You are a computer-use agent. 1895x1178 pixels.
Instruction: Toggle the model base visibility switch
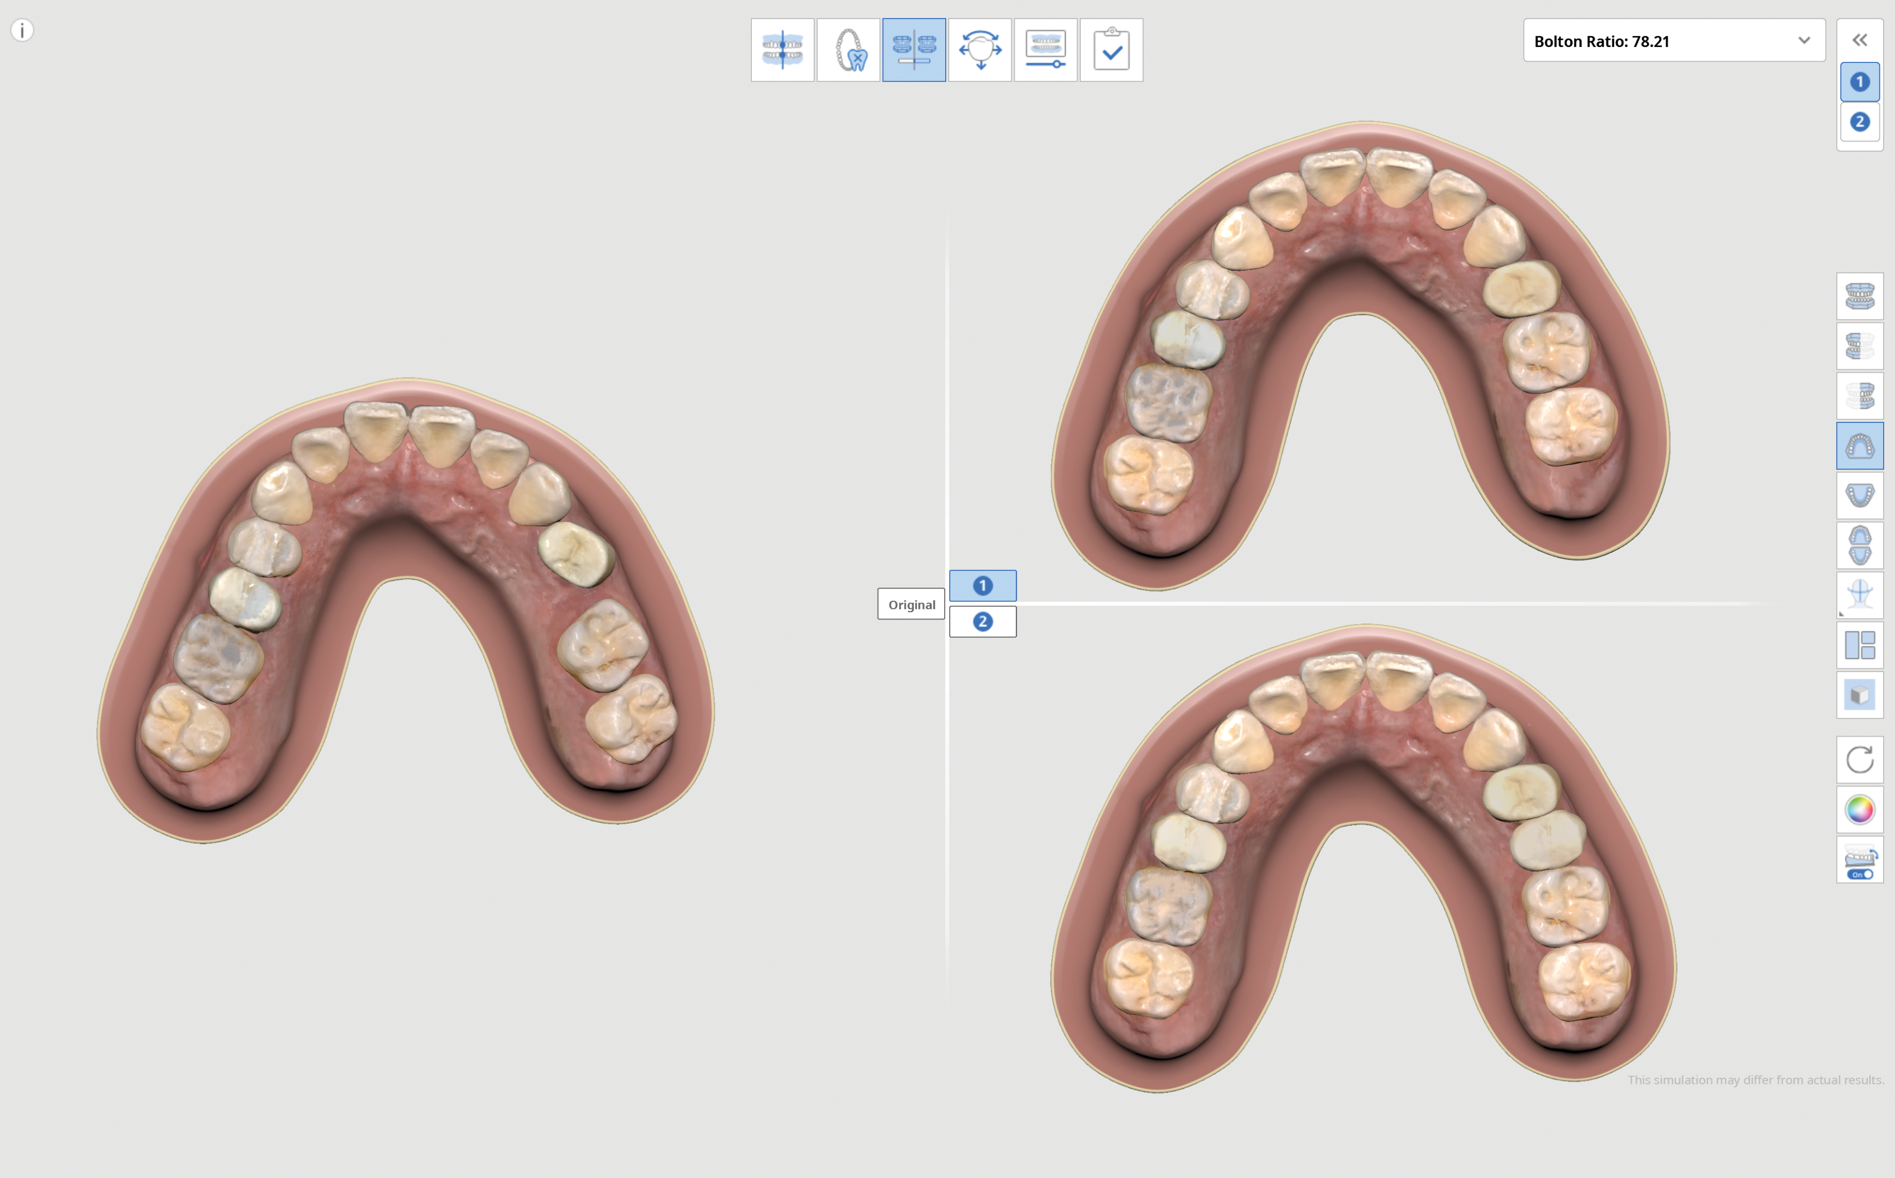point(1860,859)
